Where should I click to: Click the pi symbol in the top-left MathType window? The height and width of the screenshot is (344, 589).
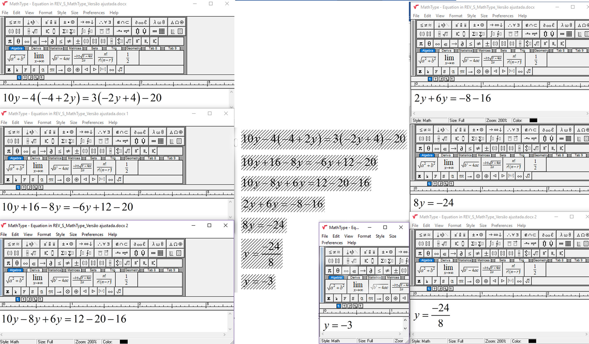(10, 41)
